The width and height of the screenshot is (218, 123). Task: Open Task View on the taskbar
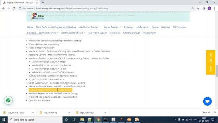point(74,120)
